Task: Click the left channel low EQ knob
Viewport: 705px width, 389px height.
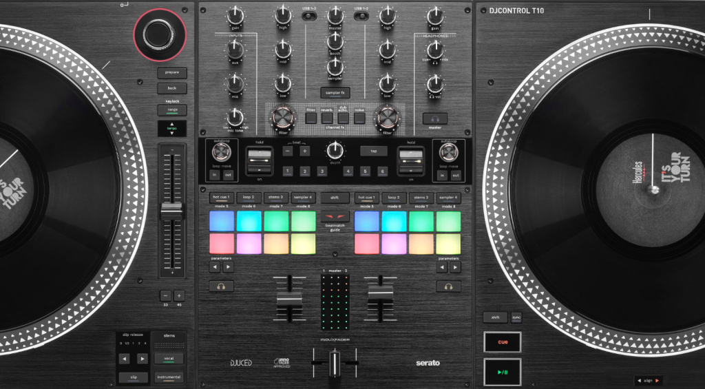Action: 283,83
